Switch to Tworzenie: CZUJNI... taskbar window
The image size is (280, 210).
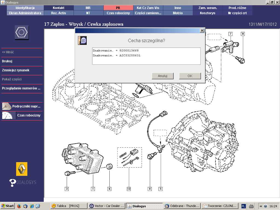click(x=220, y=206)
